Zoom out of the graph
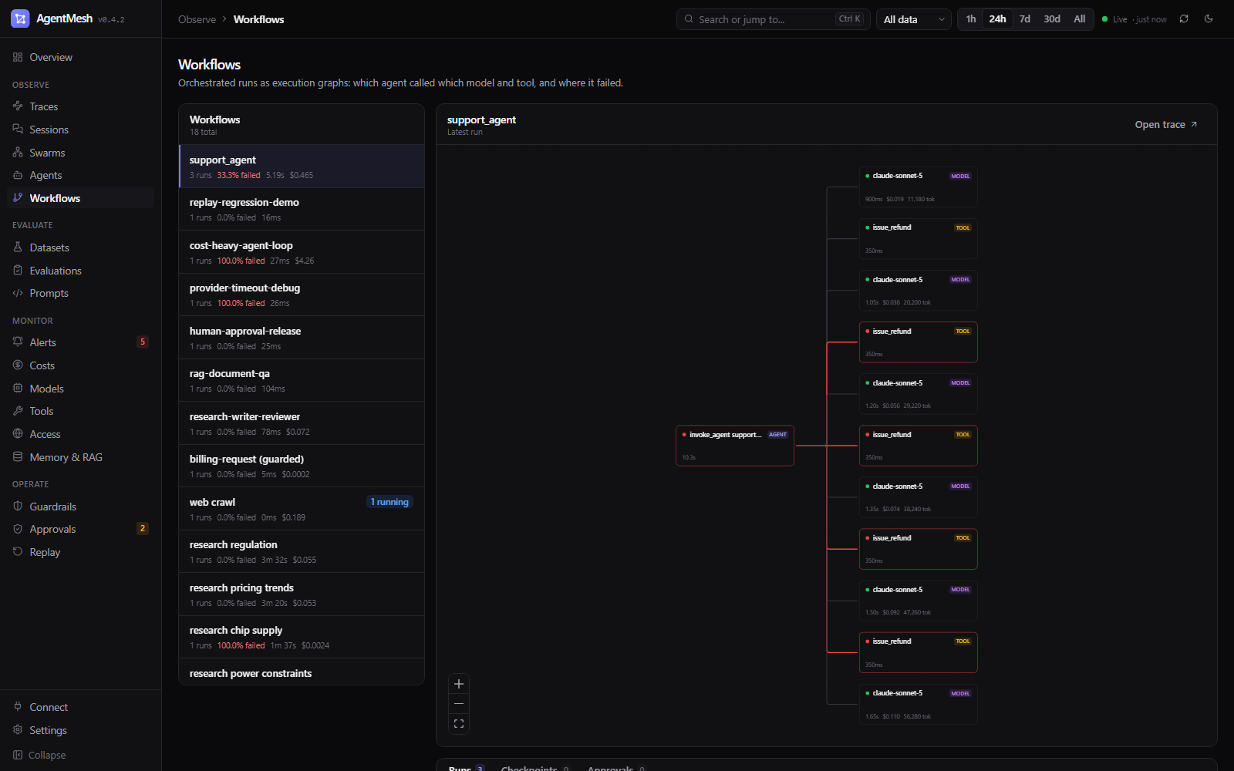 click(459, 704)
